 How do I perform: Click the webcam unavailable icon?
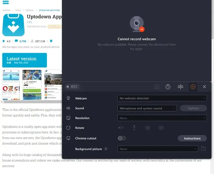[x=137, y=24]
